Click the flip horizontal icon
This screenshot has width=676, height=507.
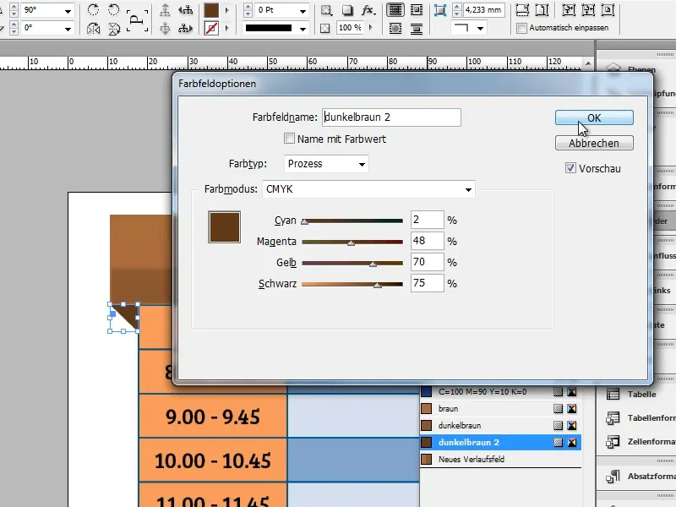93,29
